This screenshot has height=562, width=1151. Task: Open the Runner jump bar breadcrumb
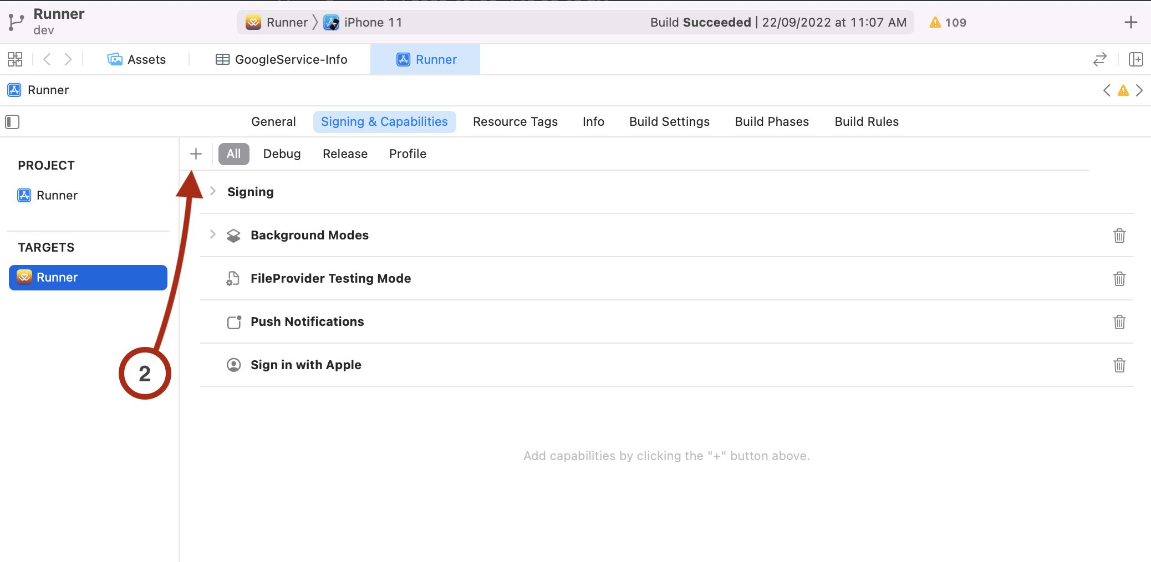(x=38, y=90)
